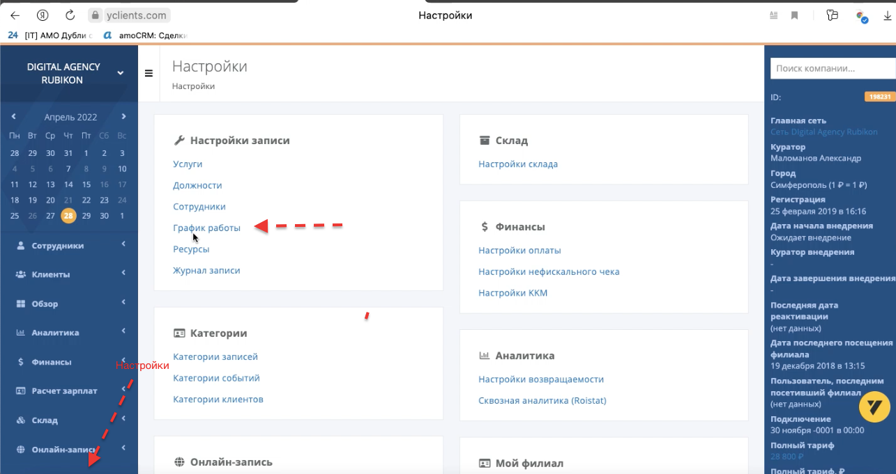Click the bookmark icon in browser bar
Viewport: 896px width, 474px height.
click(794, 15)
